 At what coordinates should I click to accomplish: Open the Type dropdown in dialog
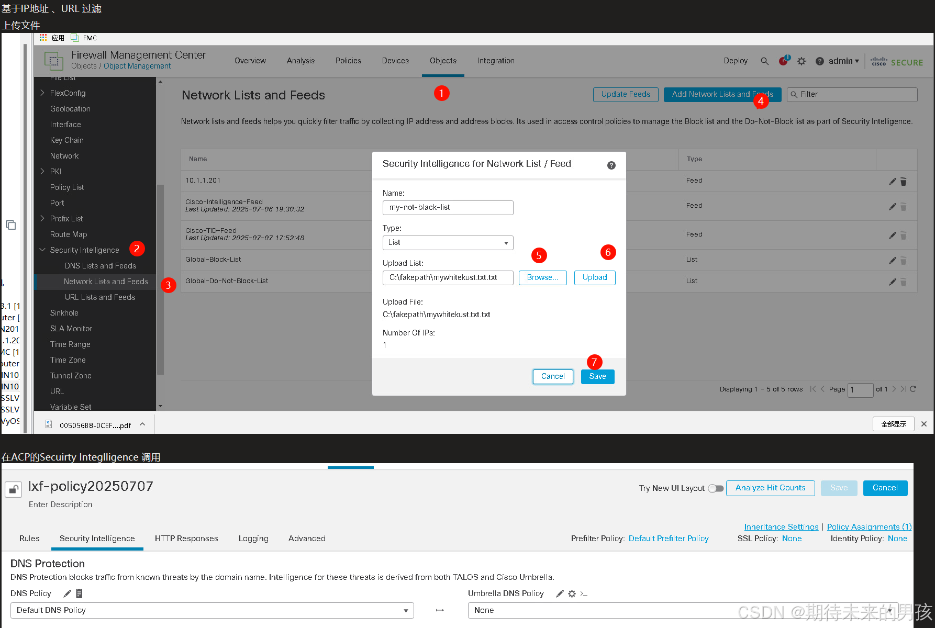[448, 243]
